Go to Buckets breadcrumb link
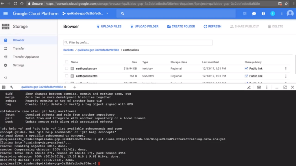Image resolution: width=296 pixels, height=166 pixels. [68, 50]
